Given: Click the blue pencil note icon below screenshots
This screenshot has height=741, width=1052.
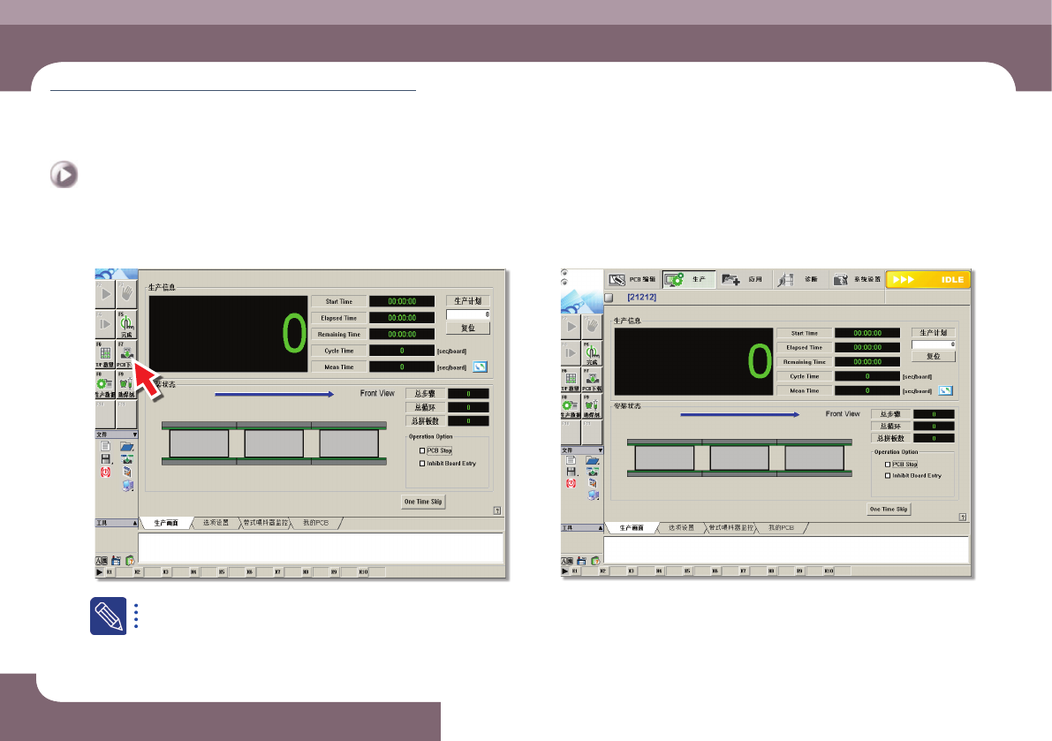Looking at the screenshot, I should coord(109,616).
